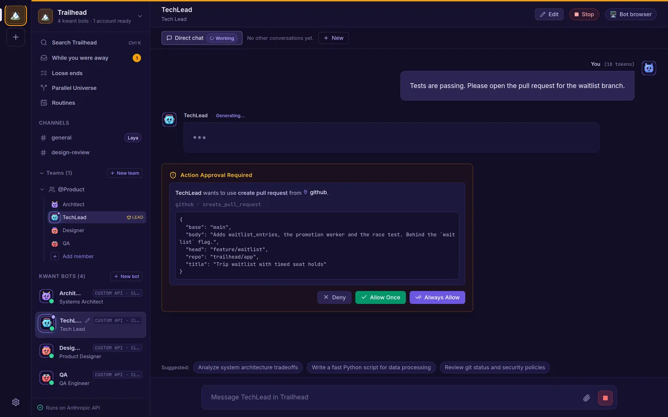
Task: Expand the Trailhead workspace dropdown chevron
Action: tap(140, 16)
